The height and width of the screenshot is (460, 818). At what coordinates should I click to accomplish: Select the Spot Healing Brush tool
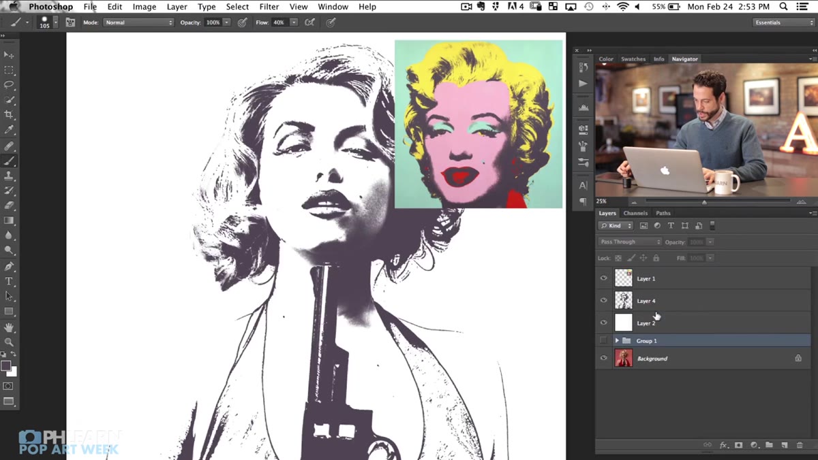pos(9,146)
